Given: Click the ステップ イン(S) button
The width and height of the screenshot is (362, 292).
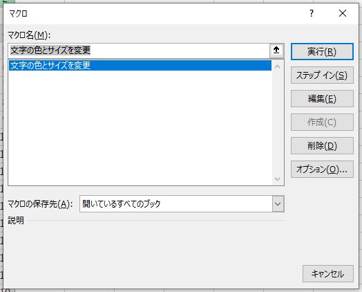Looking at the screenshot, I should pos(322,75).
